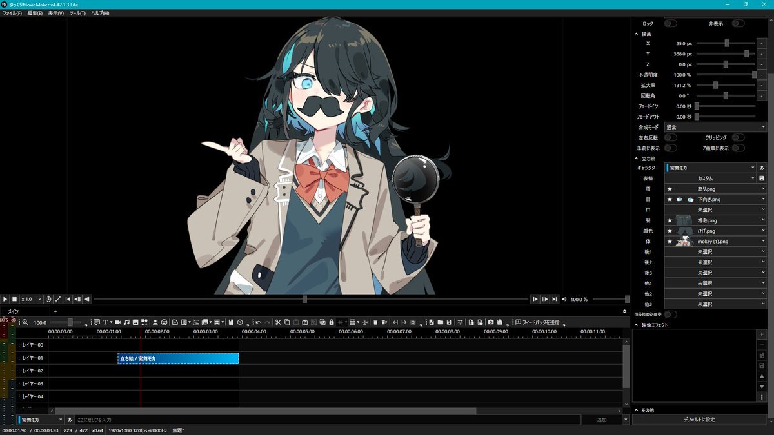Take a snapshot with the camera capture icon
774x435 pixels.
pyautogui.click(x=491, y=322)
